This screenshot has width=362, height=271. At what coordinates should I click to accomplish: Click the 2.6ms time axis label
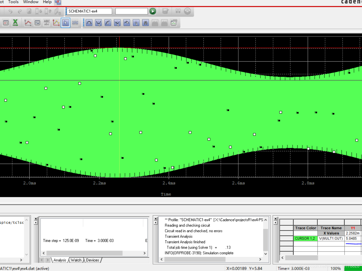[238, 183]
